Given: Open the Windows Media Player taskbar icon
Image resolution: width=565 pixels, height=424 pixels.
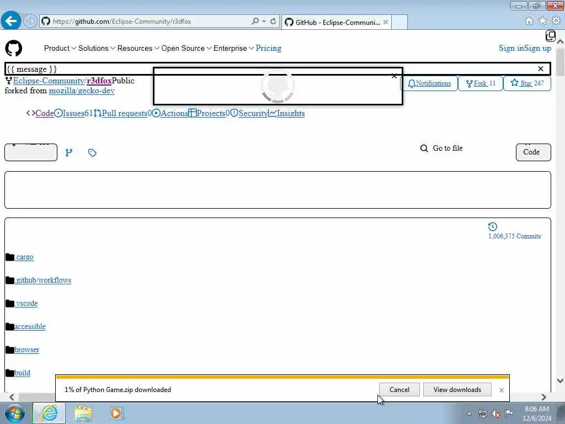Looking at the screenshot, I should tap(116, 413).
